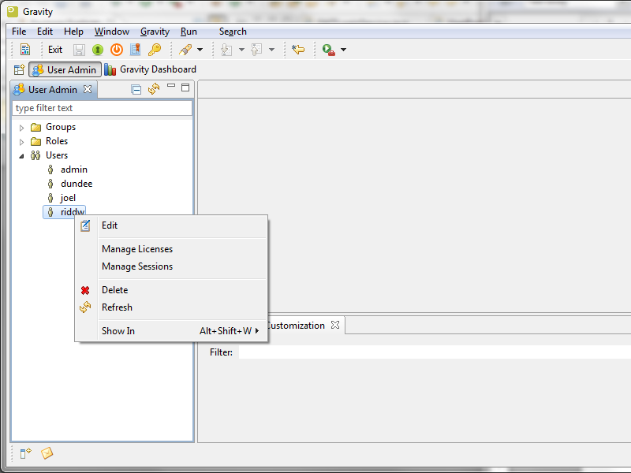Image resolution: width=631 pixels, height=473 pixels.
Task: Click the yellow envelope icon in status bar
Action: tap(47, 453)
